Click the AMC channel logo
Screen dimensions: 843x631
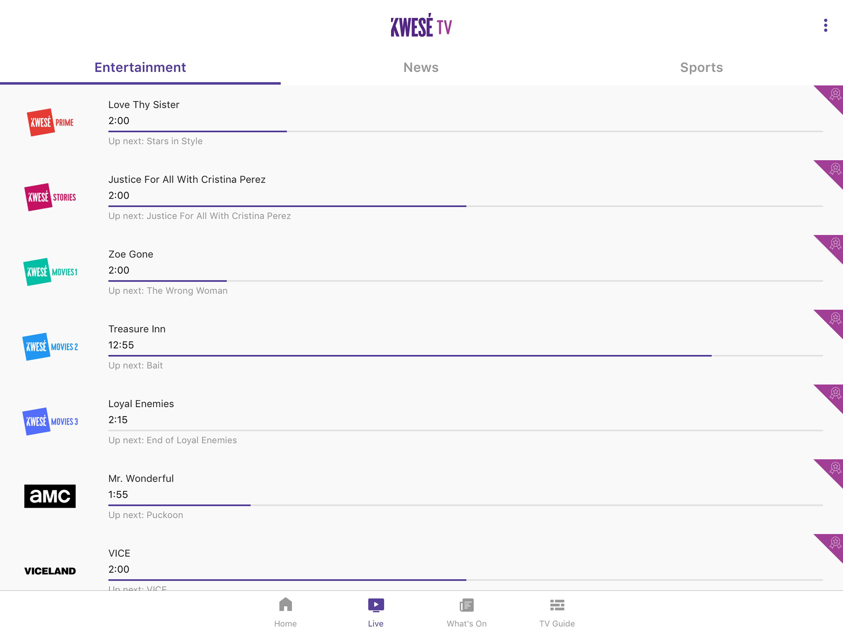coord(50,496)
